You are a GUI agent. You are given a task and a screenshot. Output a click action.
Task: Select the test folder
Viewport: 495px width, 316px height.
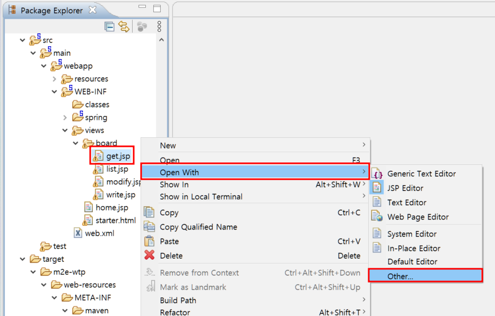(59, 247)
